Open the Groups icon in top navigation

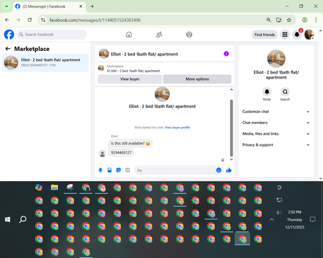coord(189,34)
